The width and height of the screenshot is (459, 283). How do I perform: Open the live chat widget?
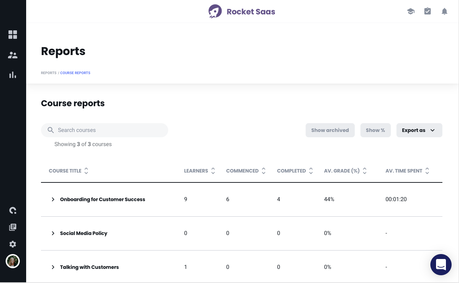(441, 265)
